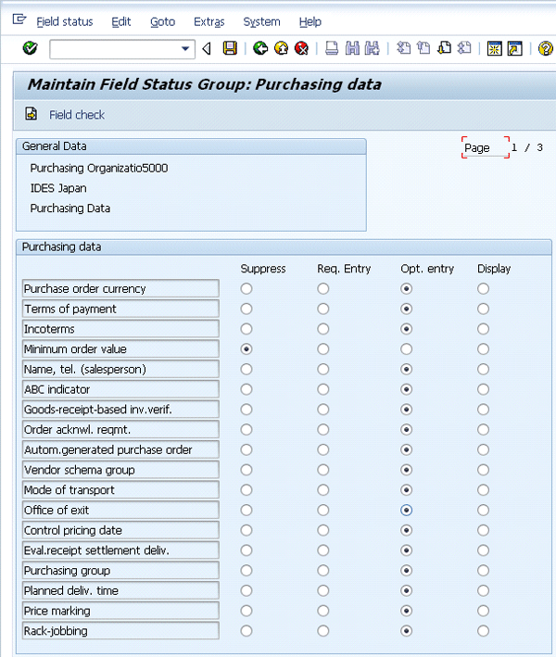Open the Goto menu
Viewport: 556px width, 657px height.
pos(162,22)
